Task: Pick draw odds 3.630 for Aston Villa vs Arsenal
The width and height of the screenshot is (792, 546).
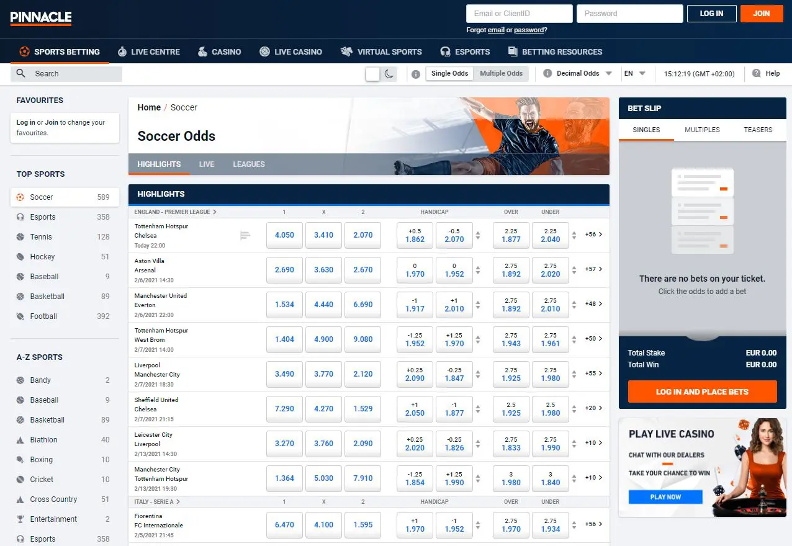Action: click(x=323, y=270)
